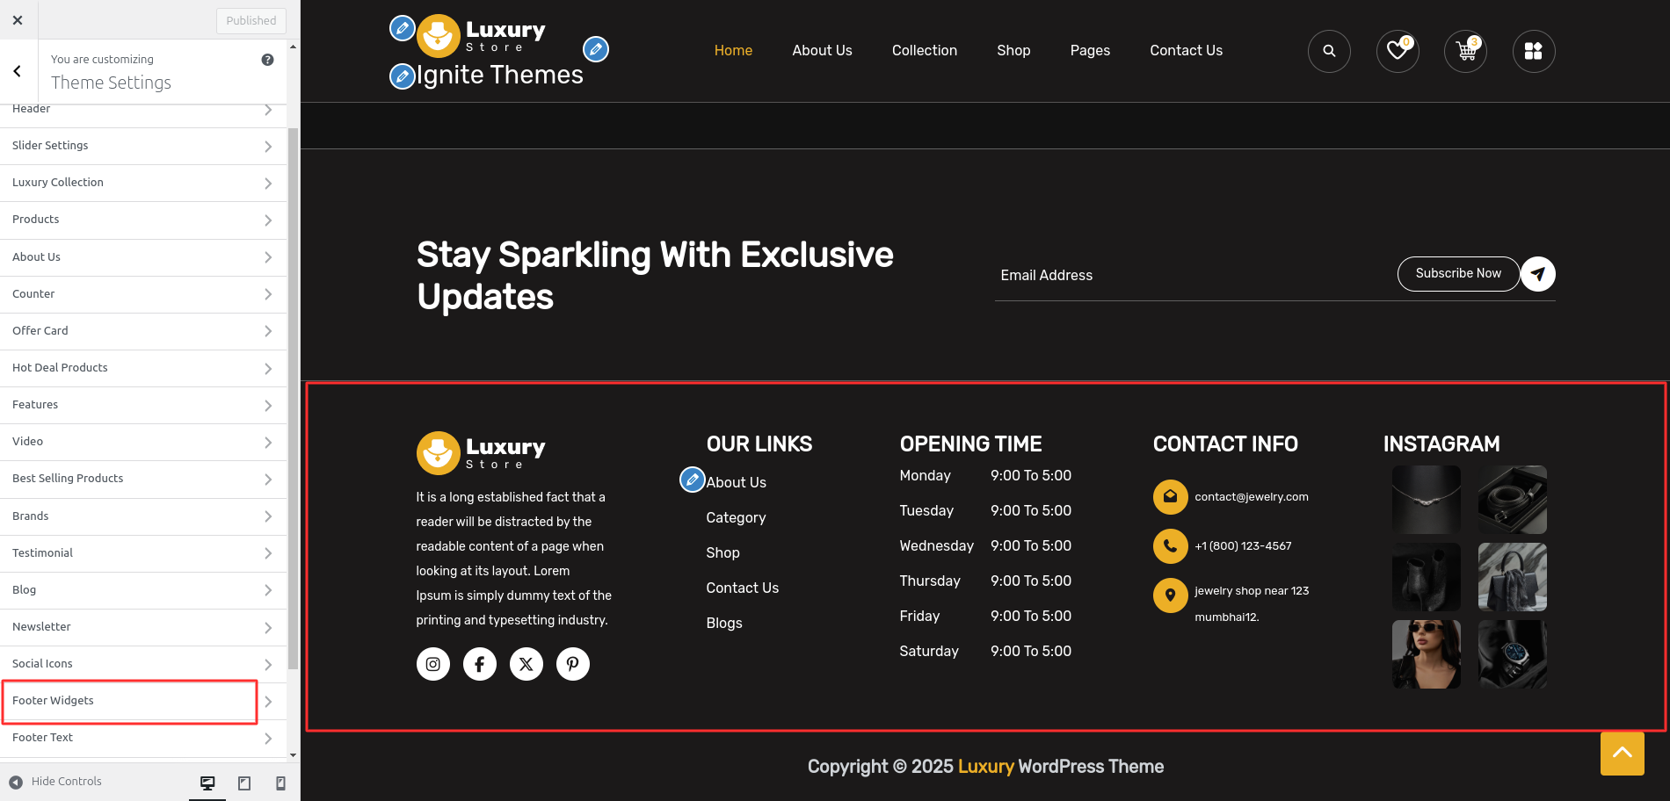The width and height of the screenshot is (1670, 801).
Task: Click the Subscribe Now button
Action: tap(1457, 273)
